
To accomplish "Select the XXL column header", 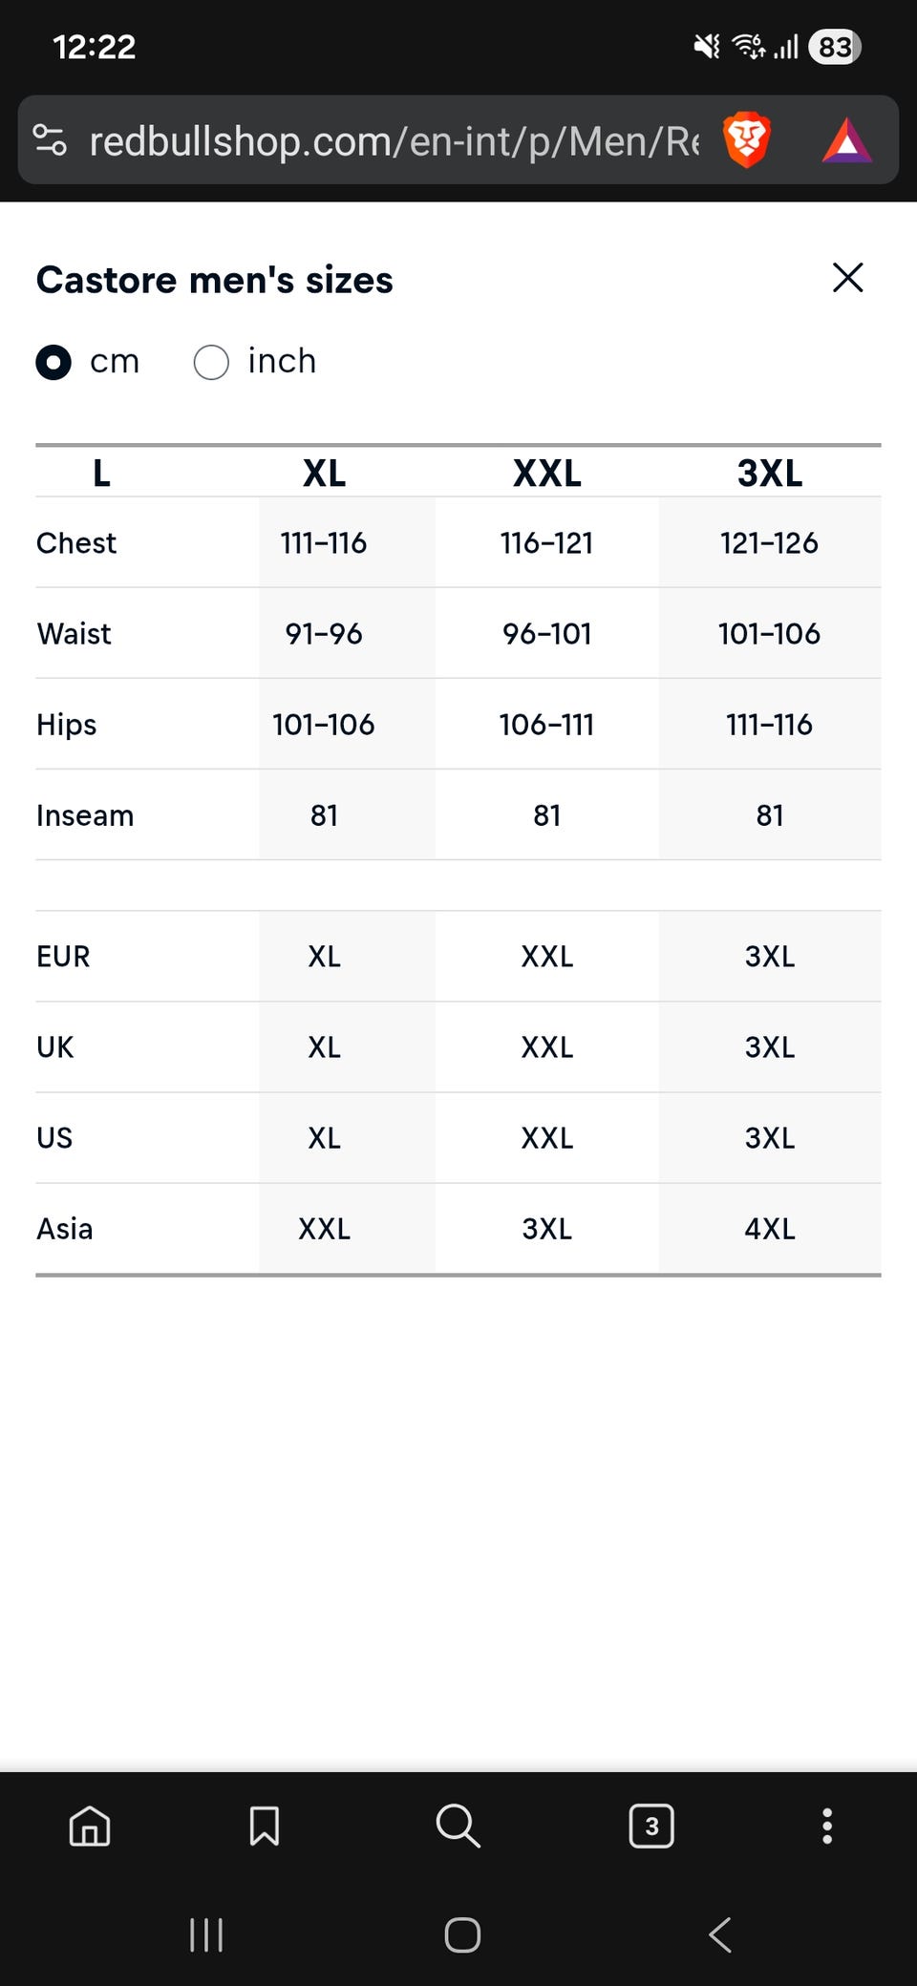I will (546, 473).
